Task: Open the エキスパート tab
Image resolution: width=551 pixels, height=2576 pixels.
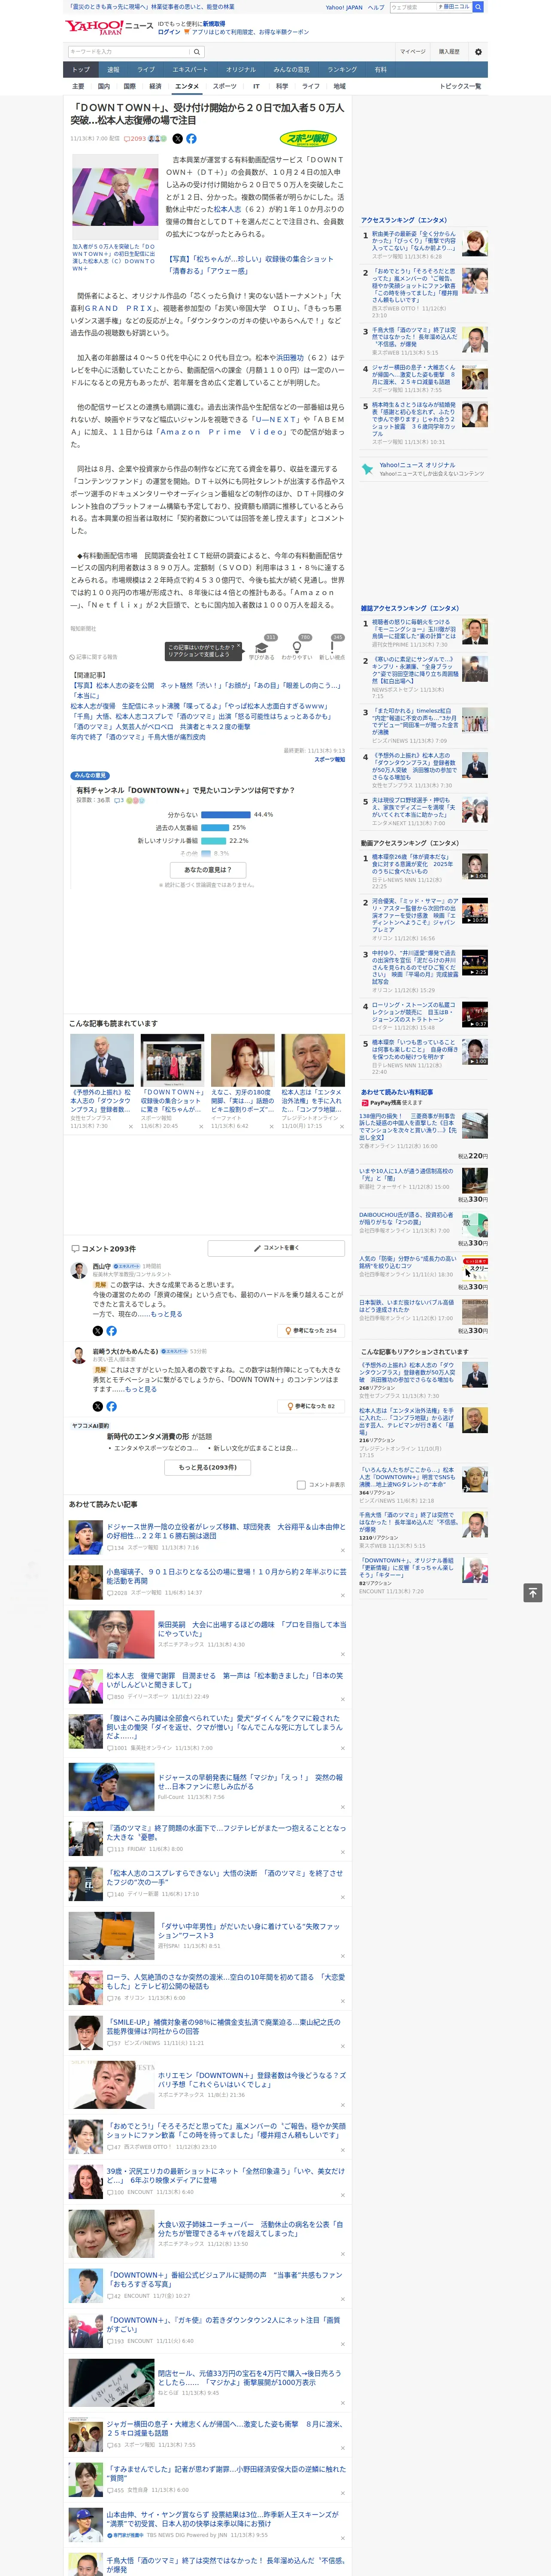Action: [190, 70]
